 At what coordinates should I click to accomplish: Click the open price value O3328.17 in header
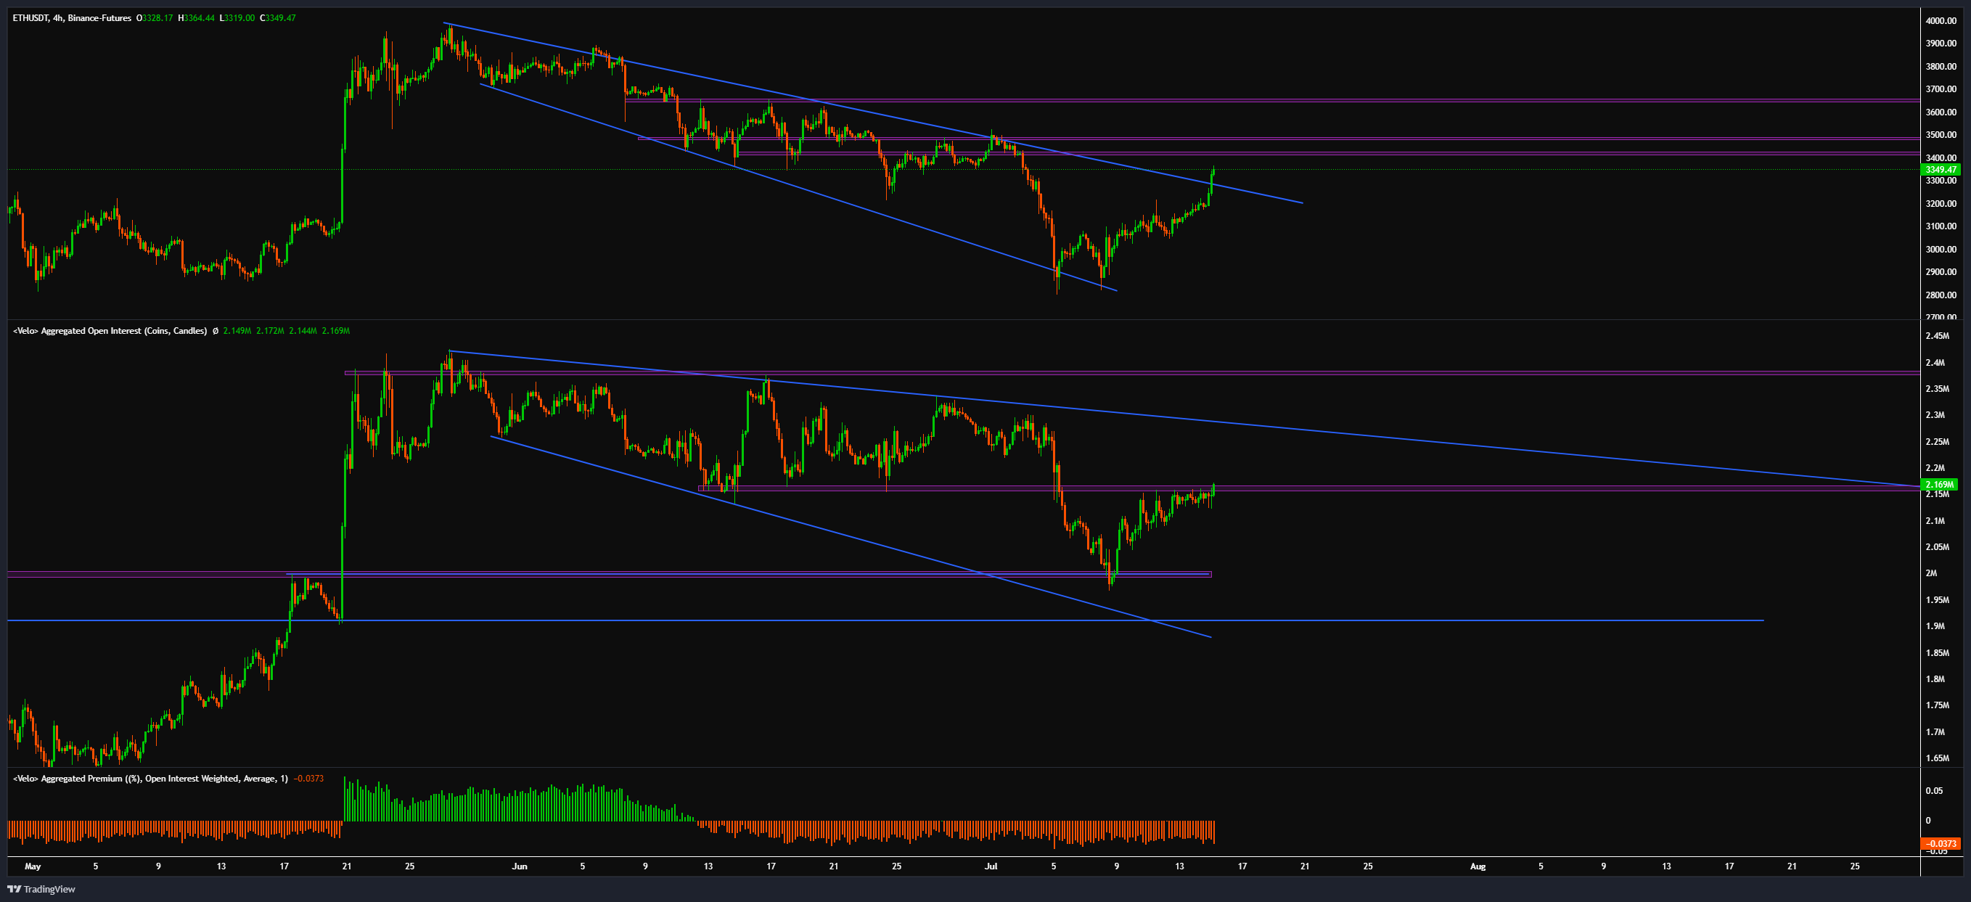click(x=155, y=17)
